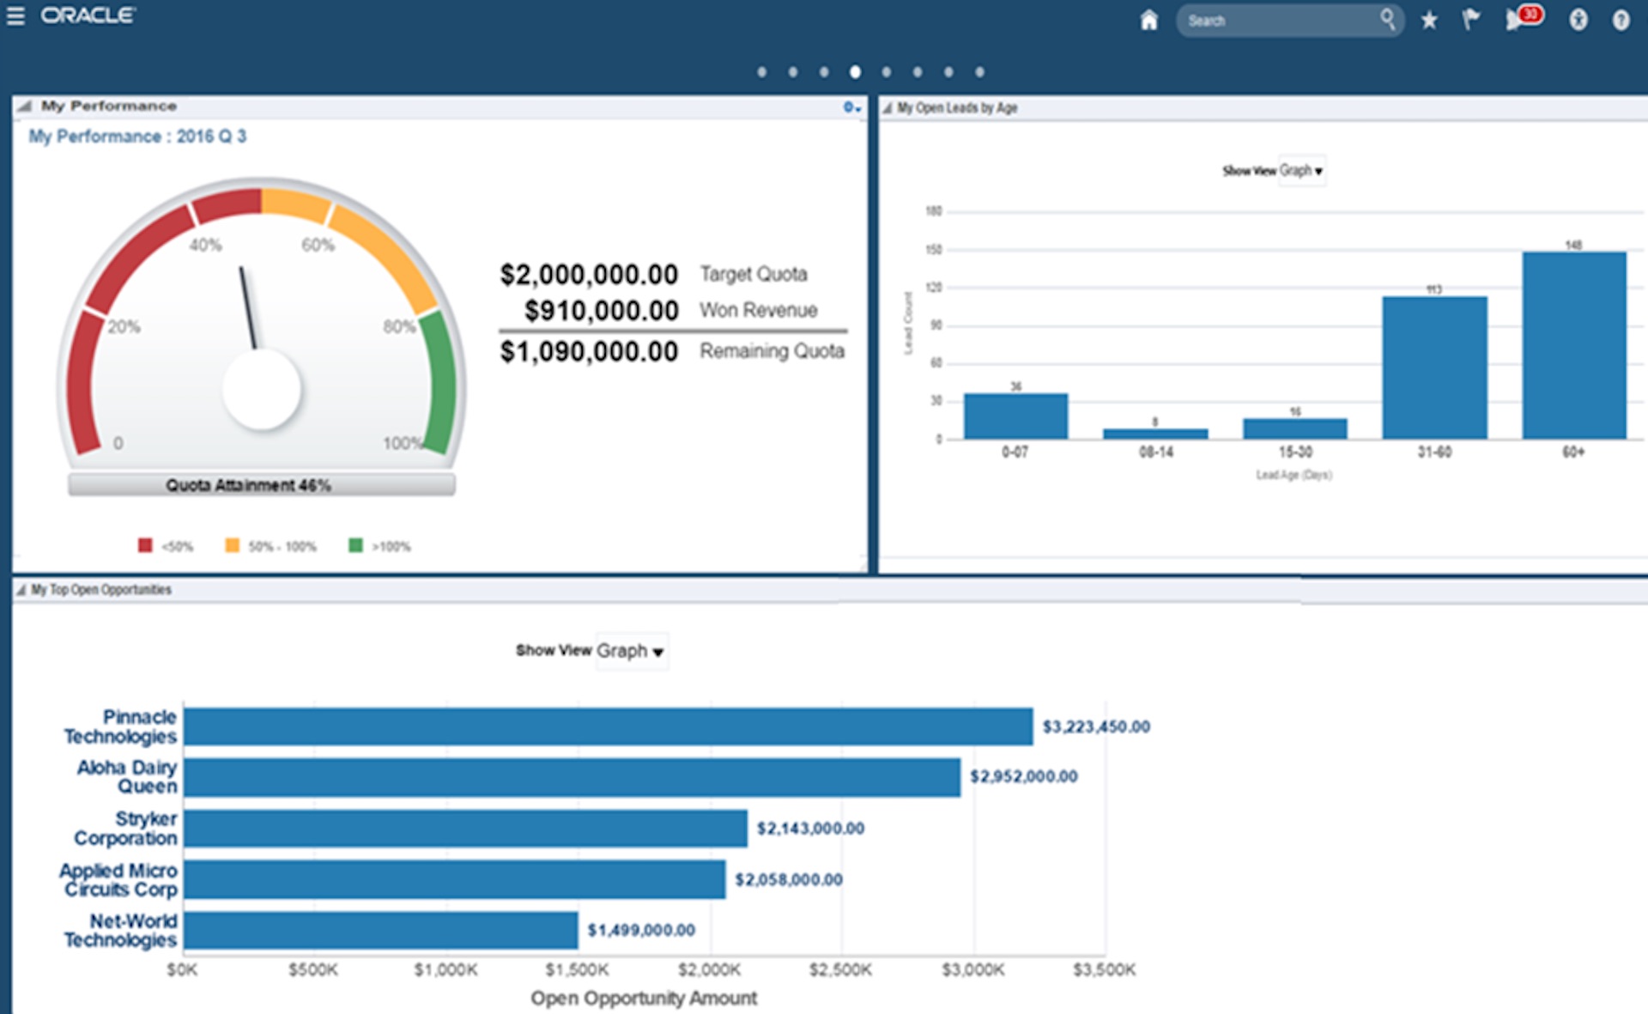
Task: Open the watchlist flag icon
Action: [1470, 19]
